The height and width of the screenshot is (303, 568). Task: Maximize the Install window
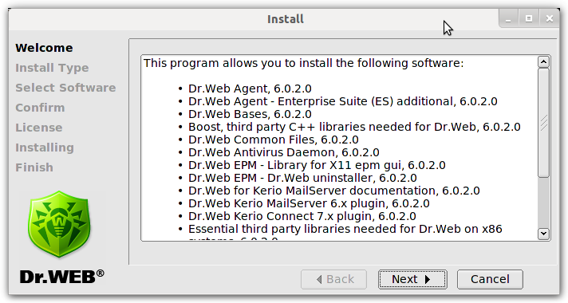tap(529, 19)
